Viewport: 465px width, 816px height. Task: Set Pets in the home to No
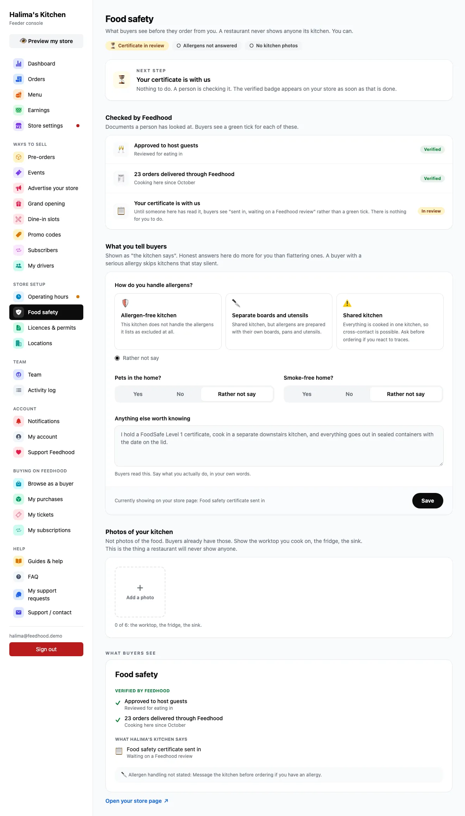coord(180,394)
